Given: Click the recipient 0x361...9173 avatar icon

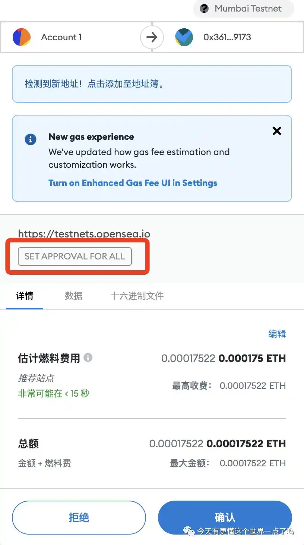Looking at the screenshot, I should pos(184,37).
